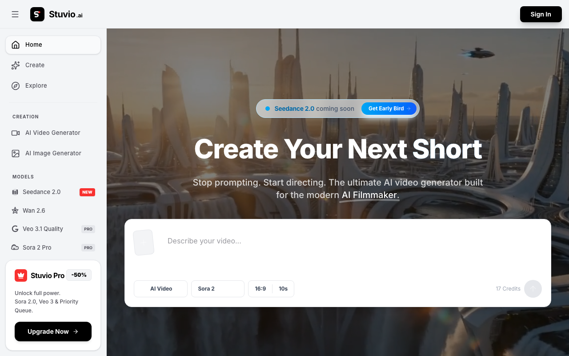Open the Sora 2 model selector

coord(218,289)
